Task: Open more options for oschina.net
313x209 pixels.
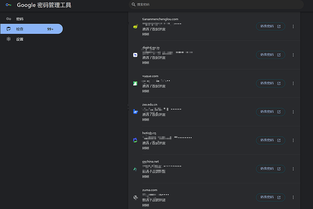Action: click(293, 169)
